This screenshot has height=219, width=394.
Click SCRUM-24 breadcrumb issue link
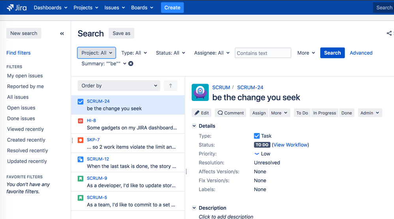250,87
